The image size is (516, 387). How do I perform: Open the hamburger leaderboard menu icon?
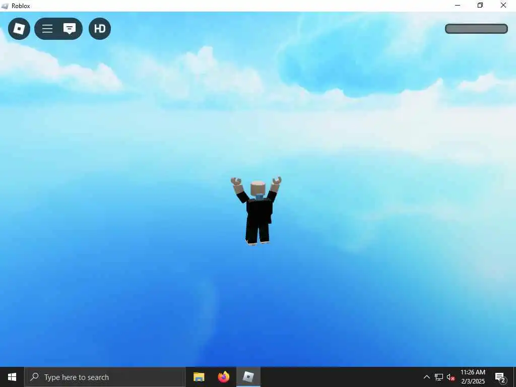tap(47, 29)
